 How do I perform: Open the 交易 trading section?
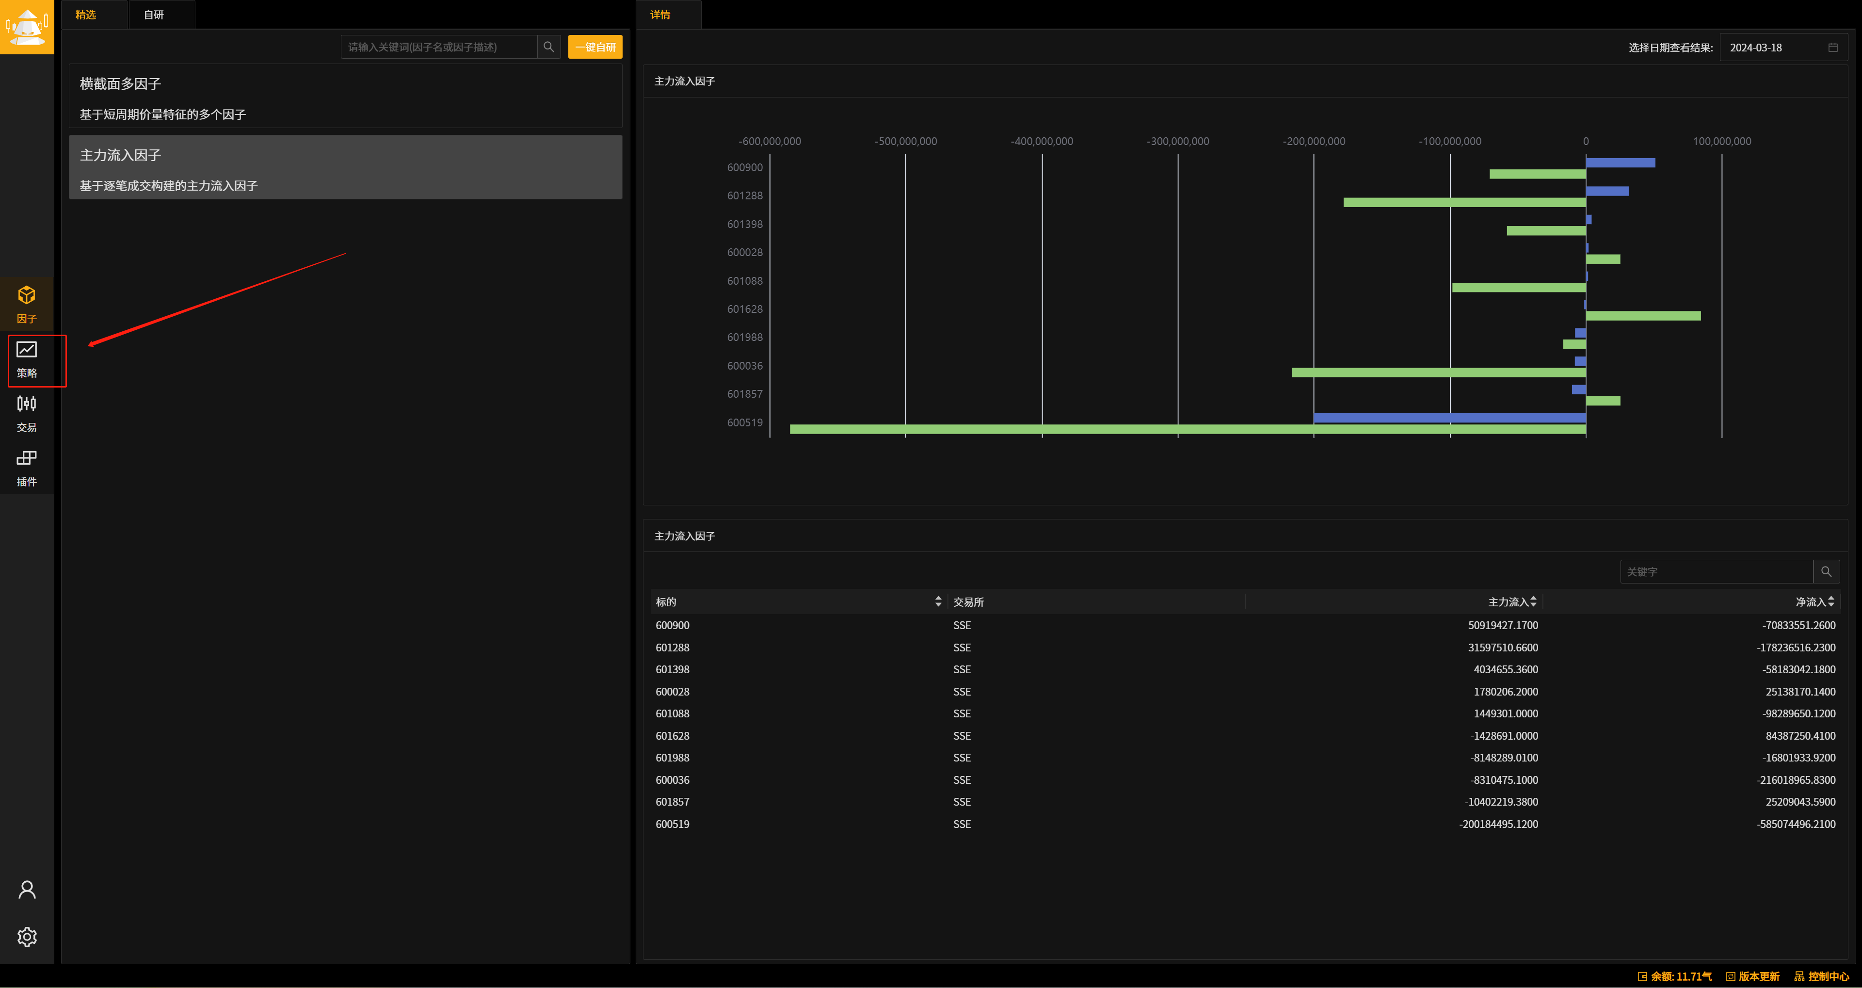click(27, 414)
